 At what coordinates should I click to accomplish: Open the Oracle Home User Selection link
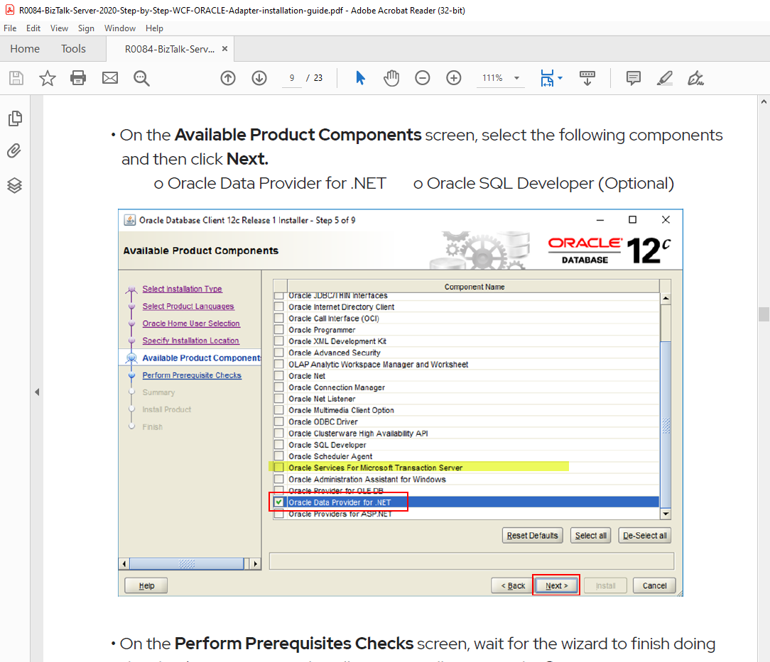point(191,323)
